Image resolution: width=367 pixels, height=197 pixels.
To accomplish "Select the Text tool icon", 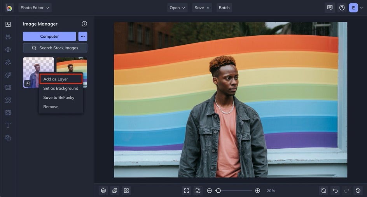I will [8, 125].
